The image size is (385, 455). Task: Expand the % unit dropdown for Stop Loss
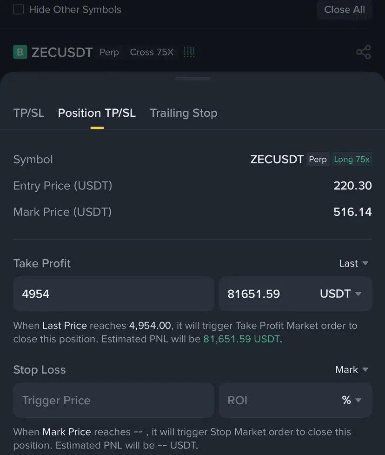coord(352,400)
